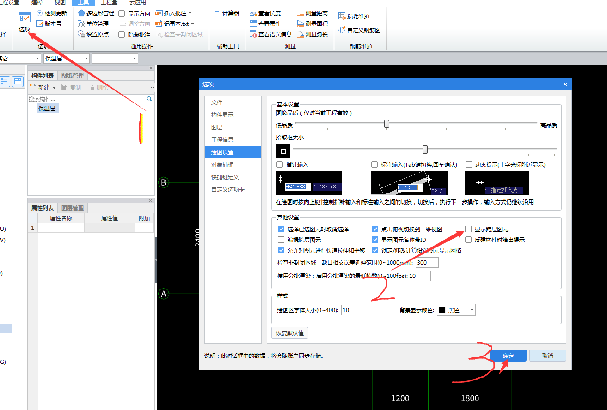This screenshot has width=607, height=410.
Task: Click the 缺口相交误差延伸范围 input 300
Action: tap(427, 263)
